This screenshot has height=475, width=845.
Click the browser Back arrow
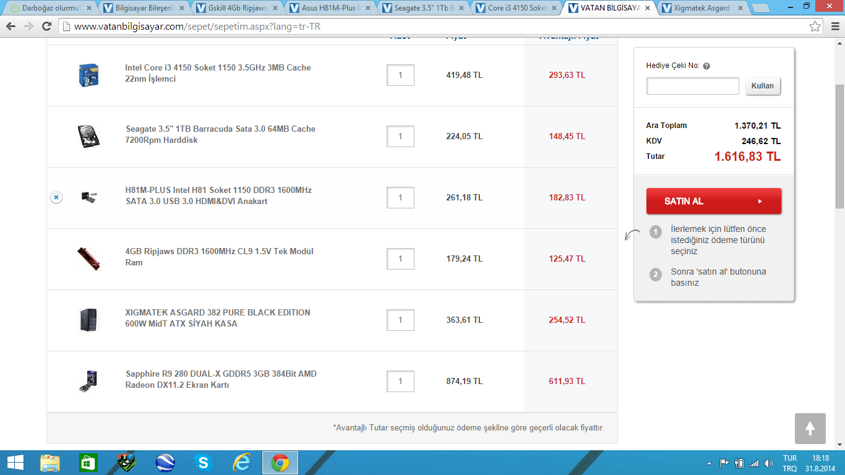(x=11, y=27)
